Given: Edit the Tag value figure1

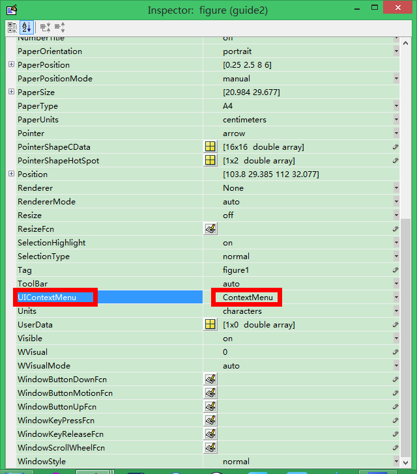Looking at the screenshot, I should click(x=236, y=270).
